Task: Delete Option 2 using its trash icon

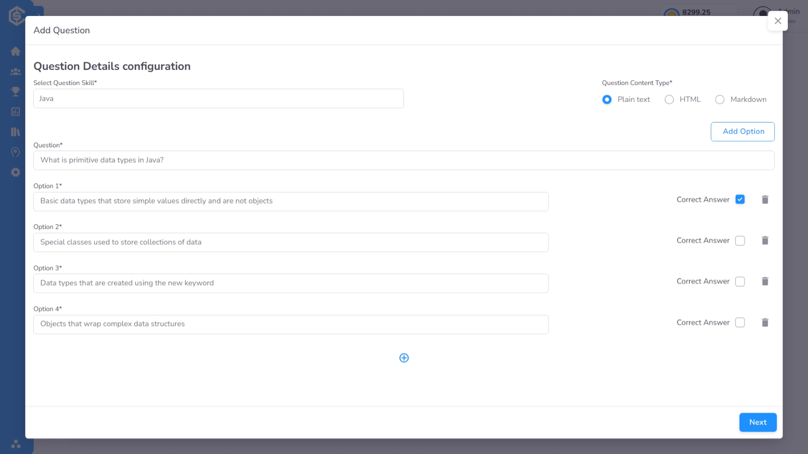Action: tap(765, 240)
